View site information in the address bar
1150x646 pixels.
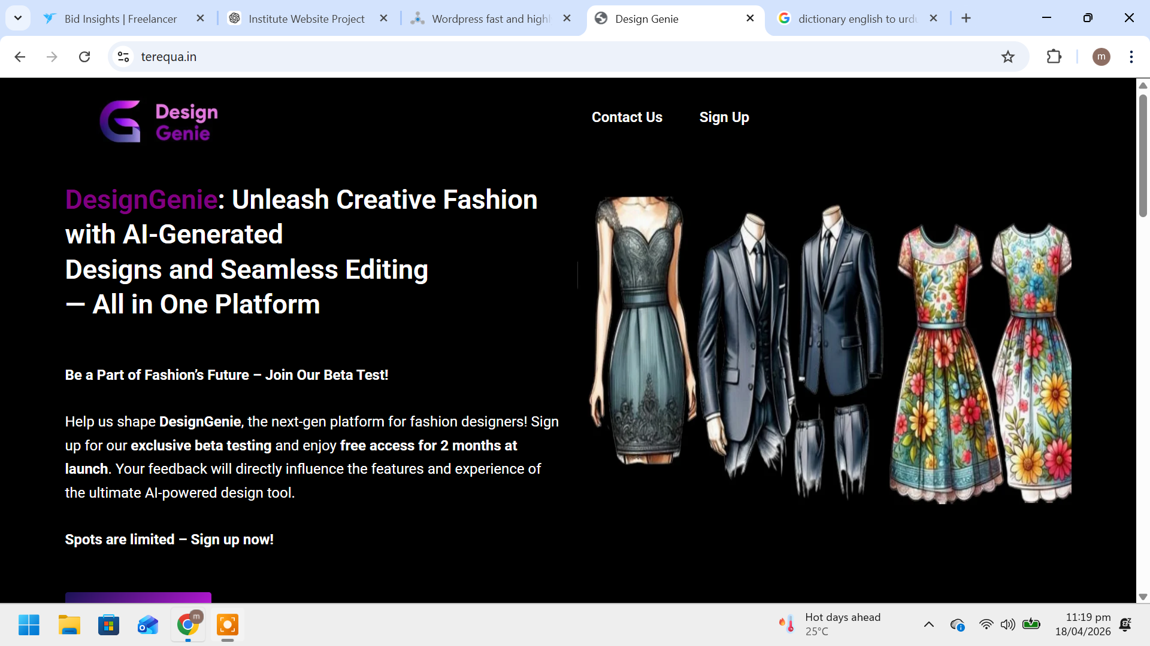point(123,57)
